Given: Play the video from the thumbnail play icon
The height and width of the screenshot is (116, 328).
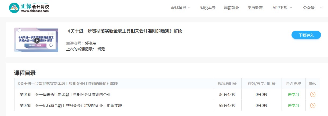Looking at the screenshot, I should tap(37, 40).
